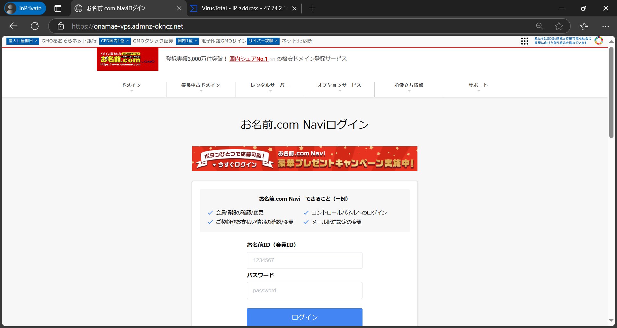Click the address bar URL

pos(128,26)
